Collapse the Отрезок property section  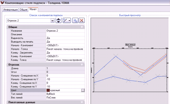82,65
